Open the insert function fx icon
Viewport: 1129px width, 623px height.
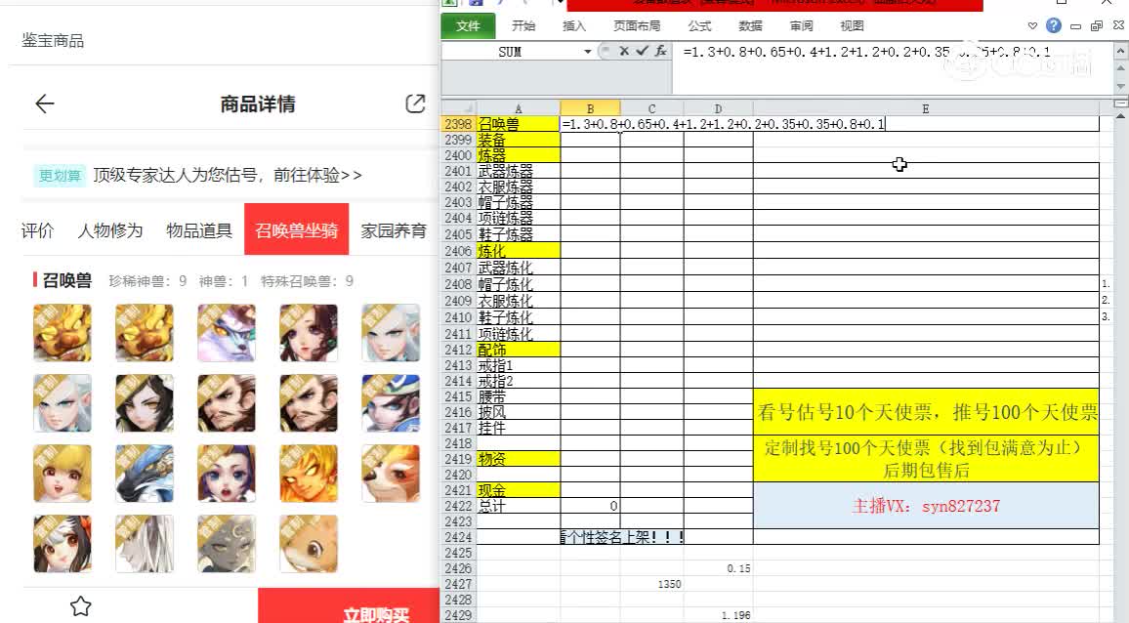(x=660, y=51)
